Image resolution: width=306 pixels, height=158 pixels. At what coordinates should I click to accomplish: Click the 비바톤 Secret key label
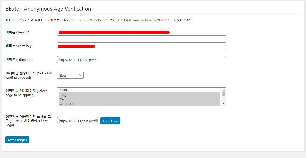tap(19, 46)
